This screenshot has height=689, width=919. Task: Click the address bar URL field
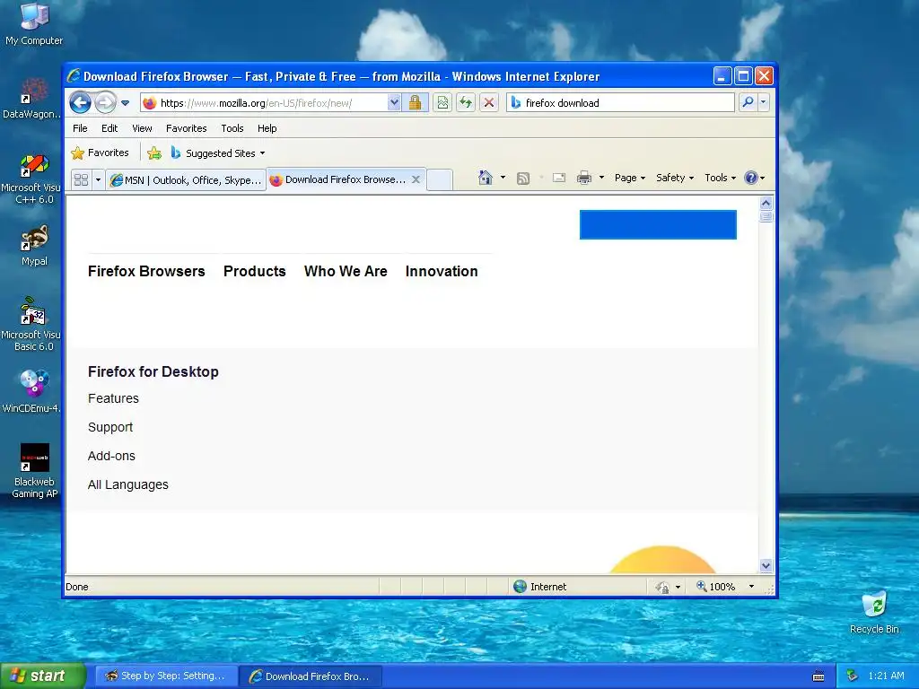pos(264,103)
